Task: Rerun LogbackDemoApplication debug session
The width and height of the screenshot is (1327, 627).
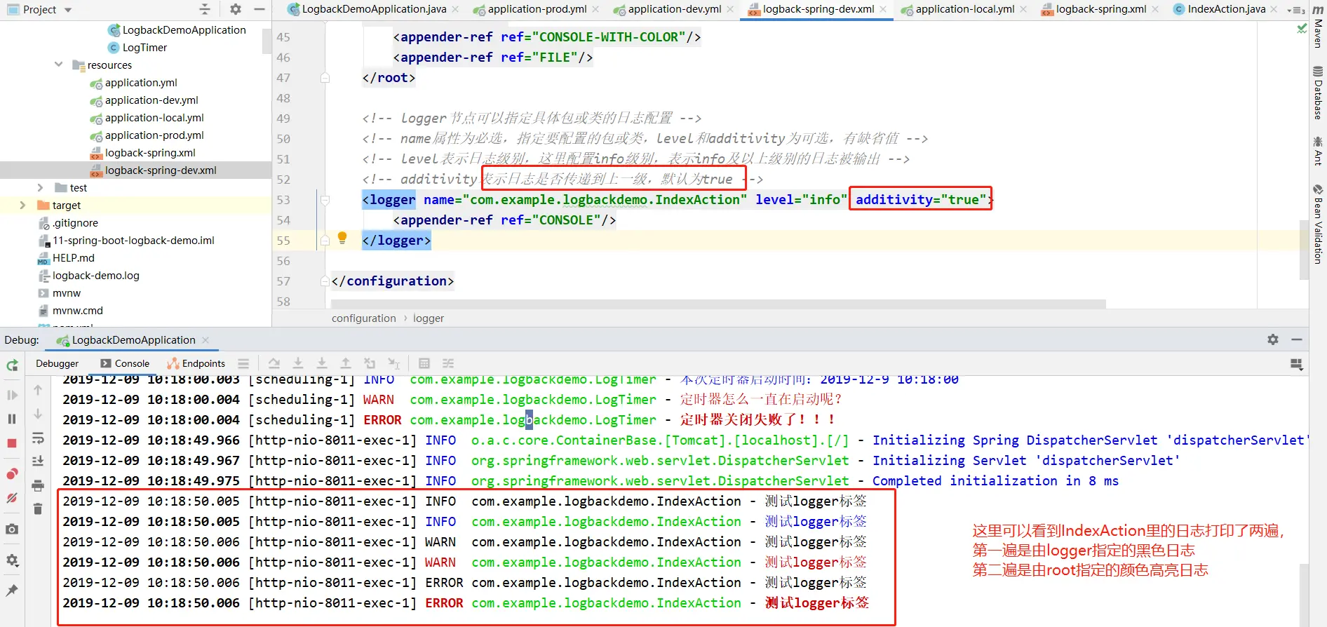Action: pos(12,365)
